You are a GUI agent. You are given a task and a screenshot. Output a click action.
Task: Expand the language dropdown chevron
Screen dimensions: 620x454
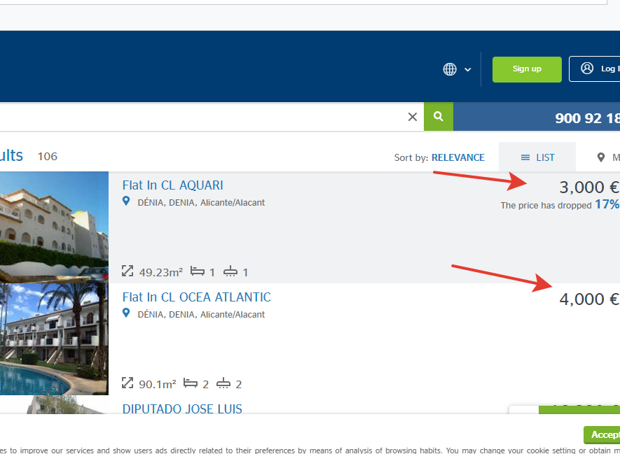[468, 69]
